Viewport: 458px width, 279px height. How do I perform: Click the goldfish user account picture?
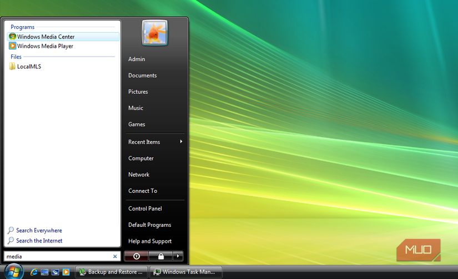(x=155, y=33)
